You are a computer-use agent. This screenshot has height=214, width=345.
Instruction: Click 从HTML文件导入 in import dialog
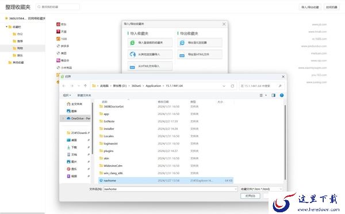point(150,66)
